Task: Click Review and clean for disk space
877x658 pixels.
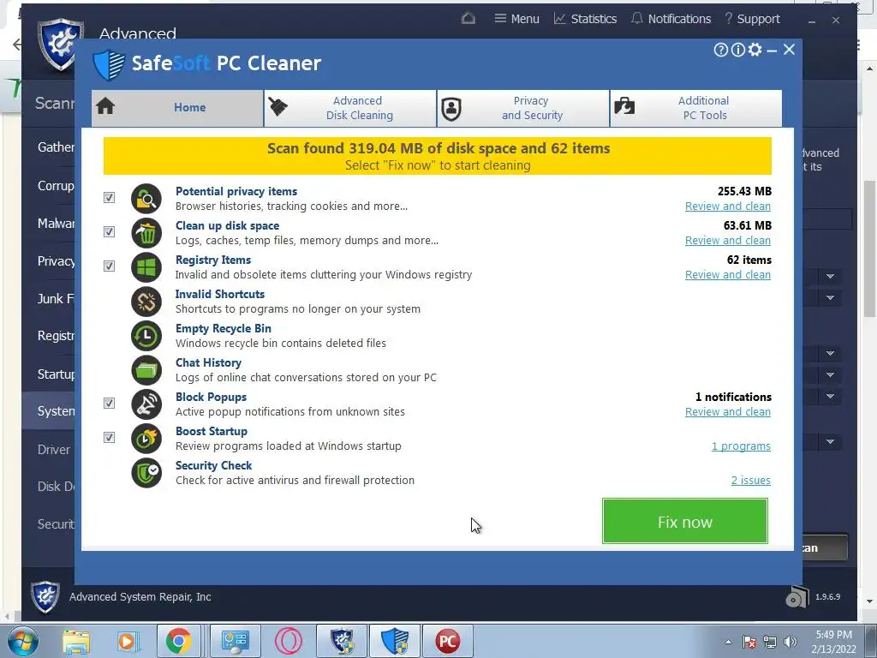Action: [x=728, y=241]
